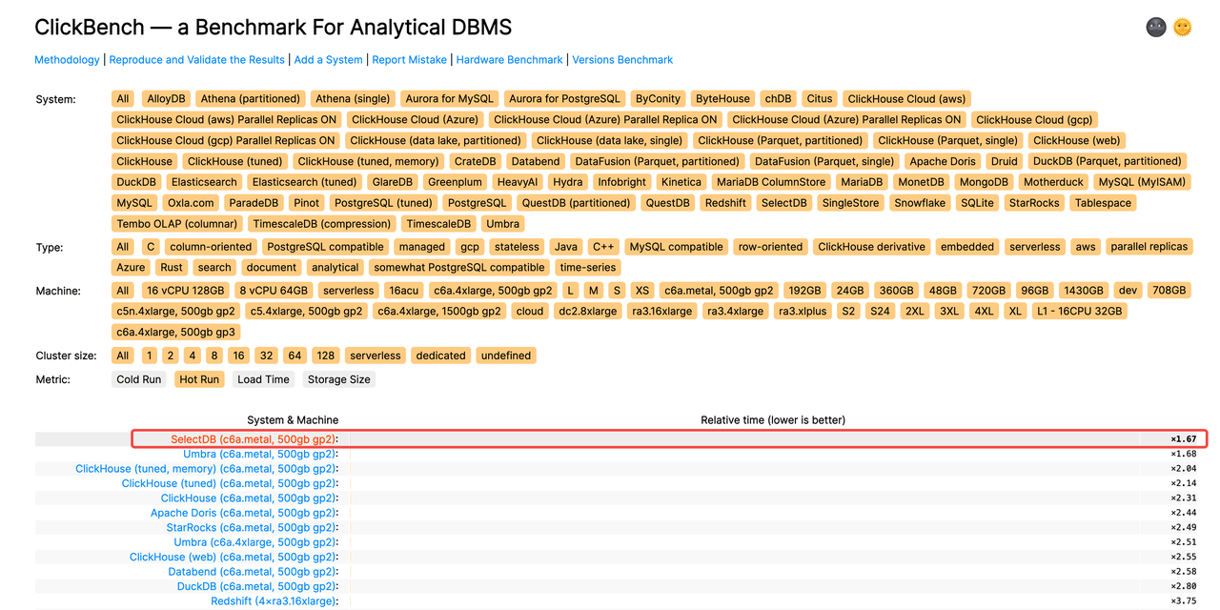
Task: Toggle the 16acu machine filter
Action: pos(404,292)
